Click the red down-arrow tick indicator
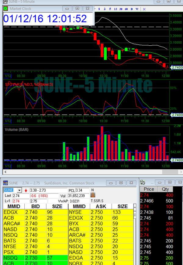183x265 pixels. [x=26, y=190]
